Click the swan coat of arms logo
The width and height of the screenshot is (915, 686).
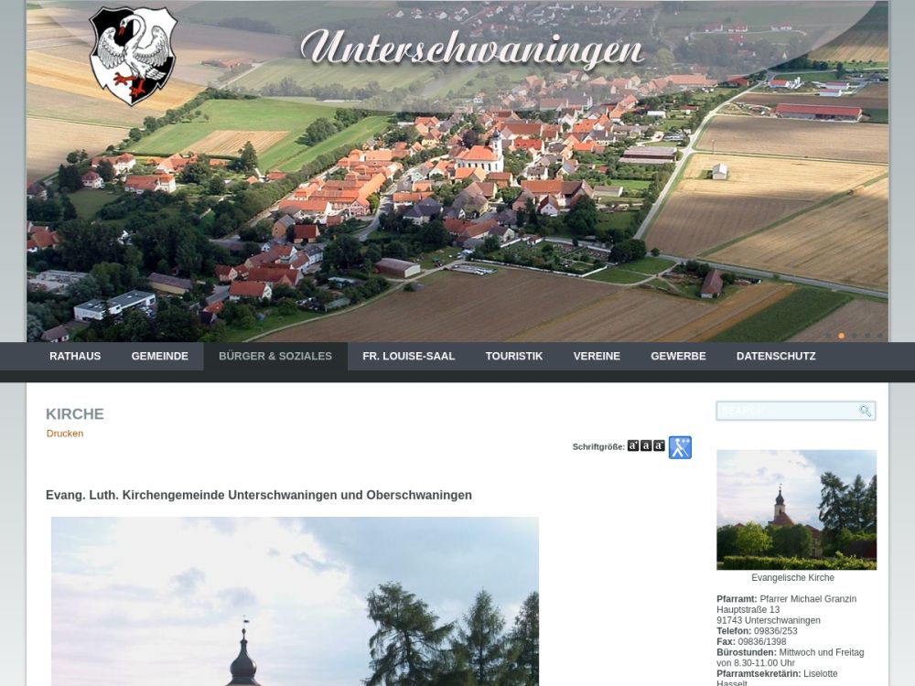[134, 56]
